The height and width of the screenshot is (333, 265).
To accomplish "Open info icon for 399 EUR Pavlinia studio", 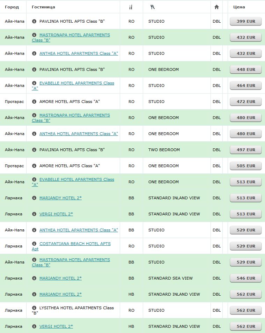I will (34, 21).
